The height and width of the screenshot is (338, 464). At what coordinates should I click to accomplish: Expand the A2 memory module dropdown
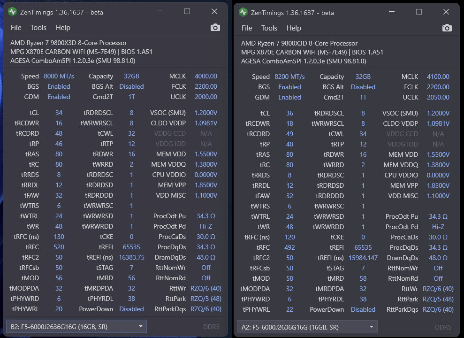click(371, 327)
